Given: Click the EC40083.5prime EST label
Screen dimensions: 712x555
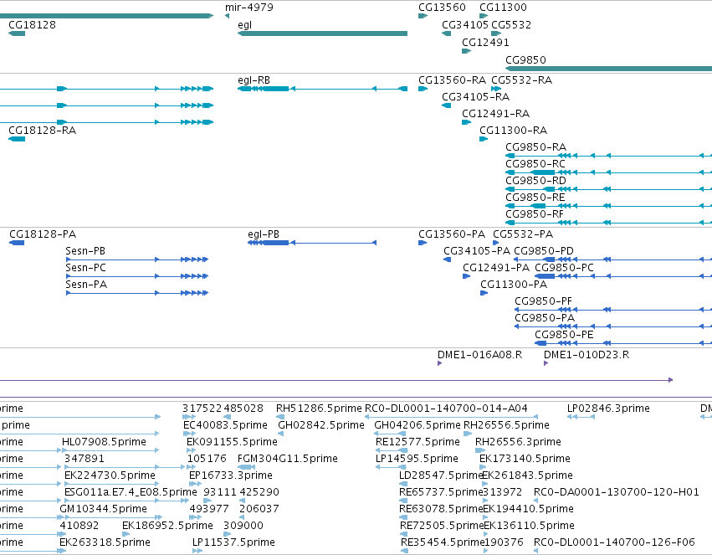Looking at the screenshot, I should click(x=225, y=425).
